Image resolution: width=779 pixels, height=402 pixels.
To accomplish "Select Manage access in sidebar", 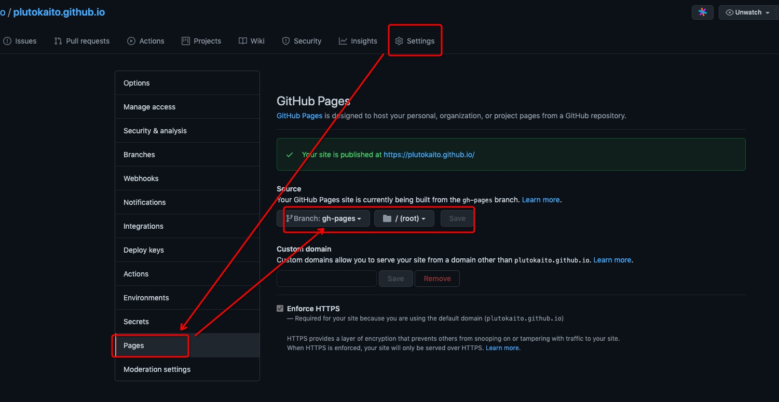I will [x=187, y=107].
